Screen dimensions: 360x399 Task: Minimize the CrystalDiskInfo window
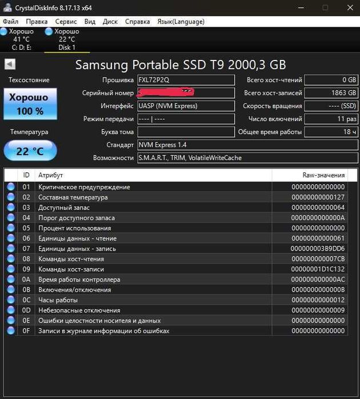click(x=301, y=7)
